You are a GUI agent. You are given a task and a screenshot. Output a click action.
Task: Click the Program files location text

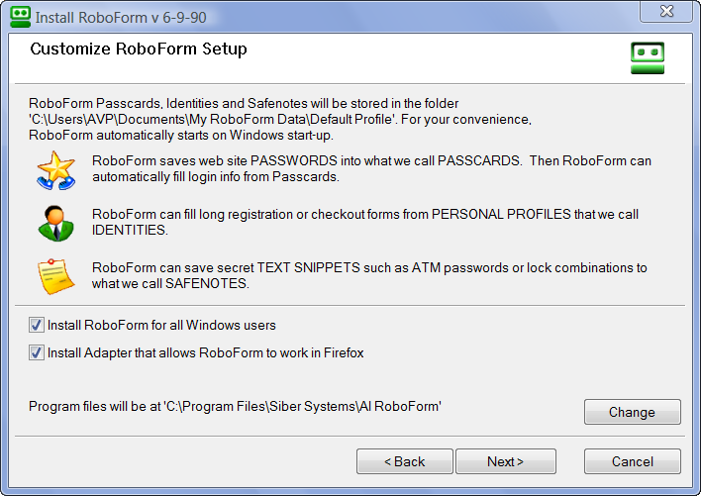click(235, 406)
